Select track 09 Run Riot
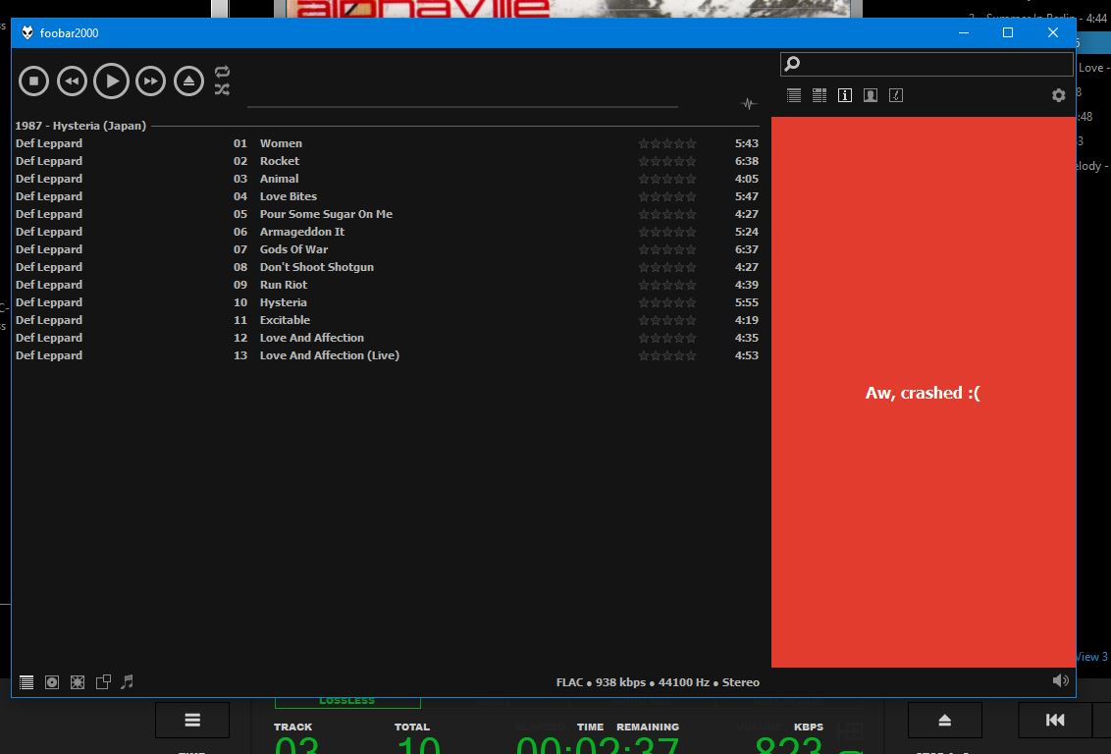The height and width of the screenshot is (754, 1111). tap(387, 285)
